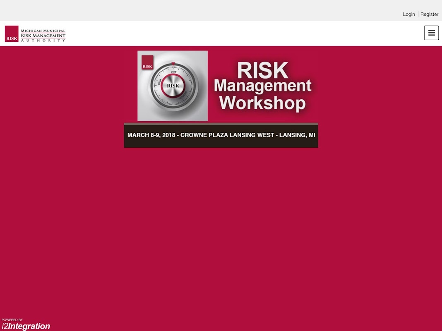Click the small RISK badge on dial image
Viewport: 442px width, 331px height.
147,62
